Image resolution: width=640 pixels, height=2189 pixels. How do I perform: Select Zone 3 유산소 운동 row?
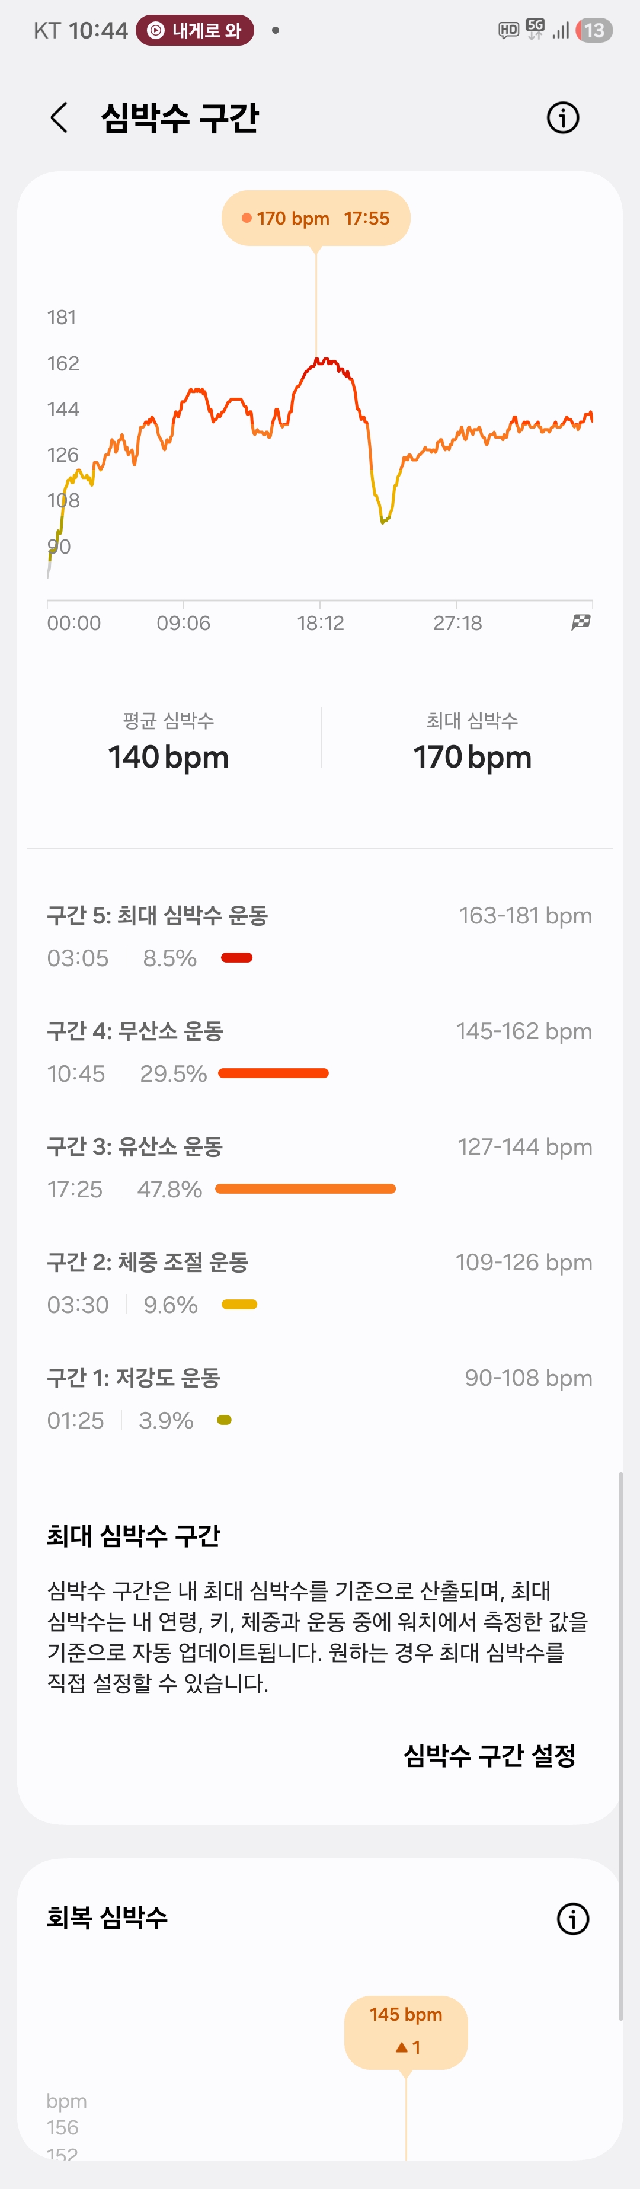[319, 1168]
